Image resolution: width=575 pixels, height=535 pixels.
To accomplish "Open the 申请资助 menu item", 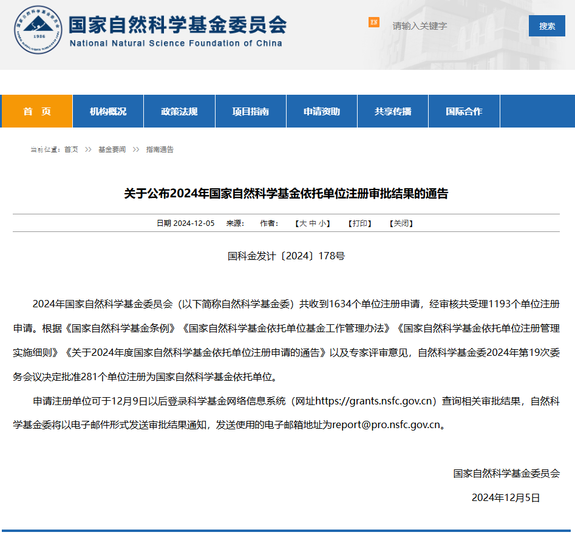I will click(x=322, y=111).
